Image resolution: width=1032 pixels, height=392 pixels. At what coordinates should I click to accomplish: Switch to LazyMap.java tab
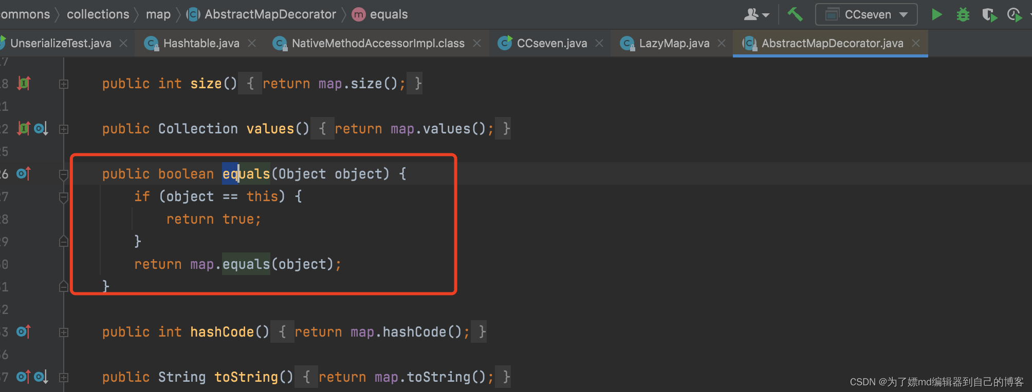tap(674, 43)
